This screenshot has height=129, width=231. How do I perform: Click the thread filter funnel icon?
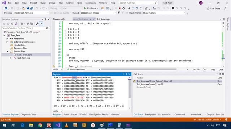[x=119, y=13]
